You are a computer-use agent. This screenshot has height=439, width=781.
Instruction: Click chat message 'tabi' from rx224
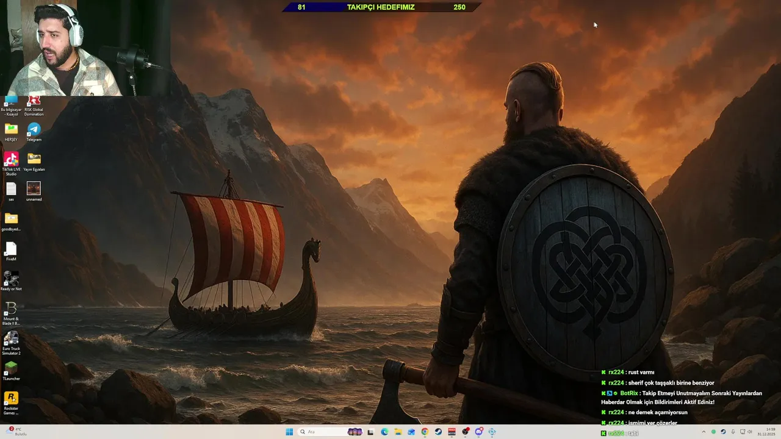coord(633,434)
